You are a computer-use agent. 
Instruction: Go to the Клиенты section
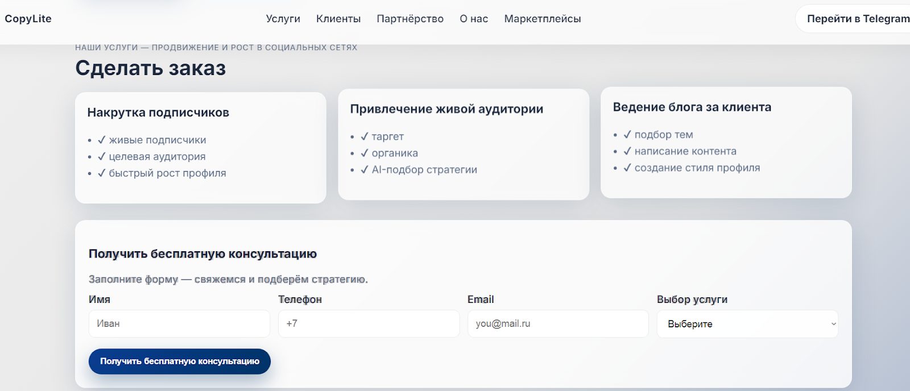338,19
